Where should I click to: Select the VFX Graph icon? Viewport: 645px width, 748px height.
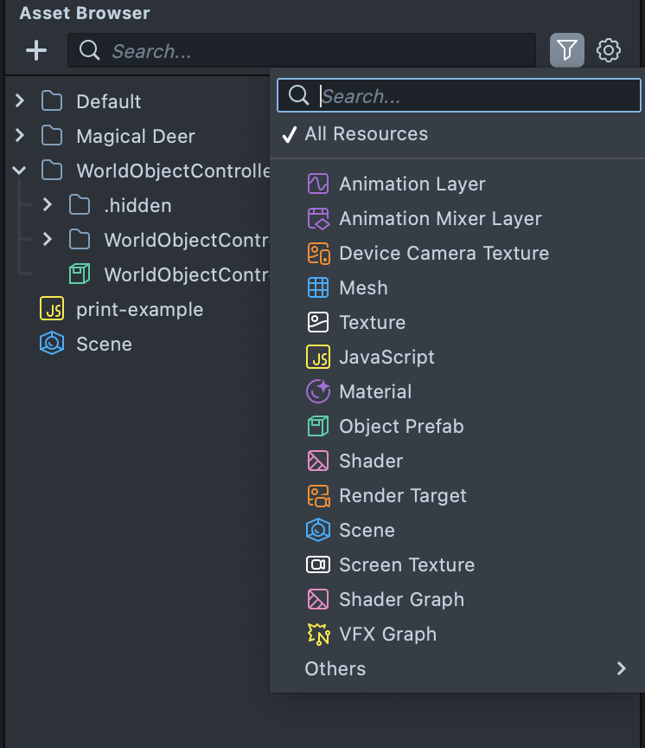coord(318,635)
